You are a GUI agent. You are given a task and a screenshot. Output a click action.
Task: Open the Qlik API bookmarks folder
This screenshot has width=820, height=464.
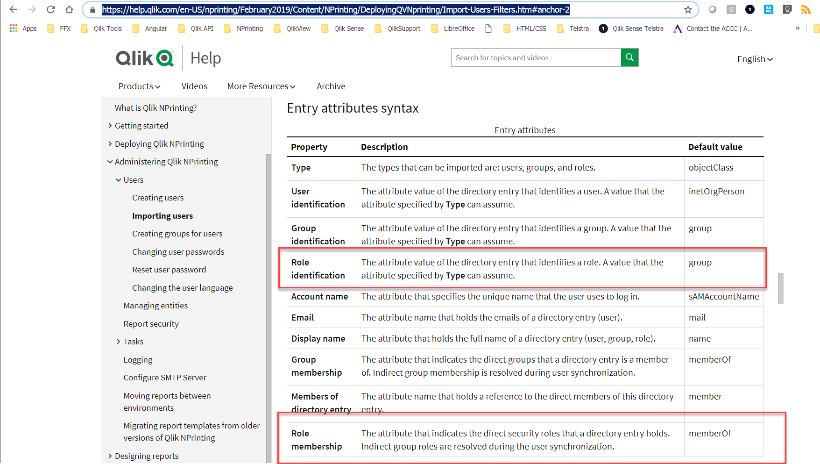201,28
